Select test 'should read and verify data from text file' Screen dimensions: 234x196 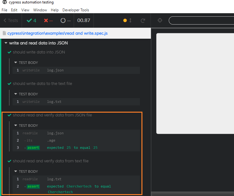pyautogui.click(x=51, y=161)
